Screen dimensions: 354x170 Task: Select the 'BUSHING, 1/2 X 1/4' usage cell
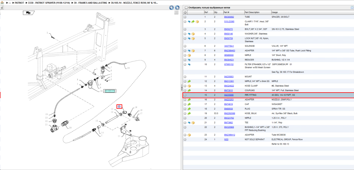[281, 60]
